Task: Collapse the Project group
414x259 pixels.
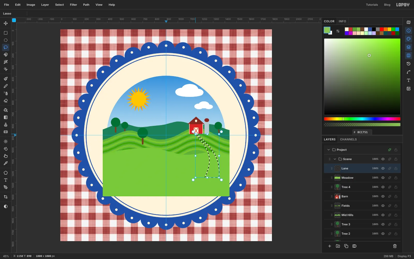Action: tap(329, 150)
